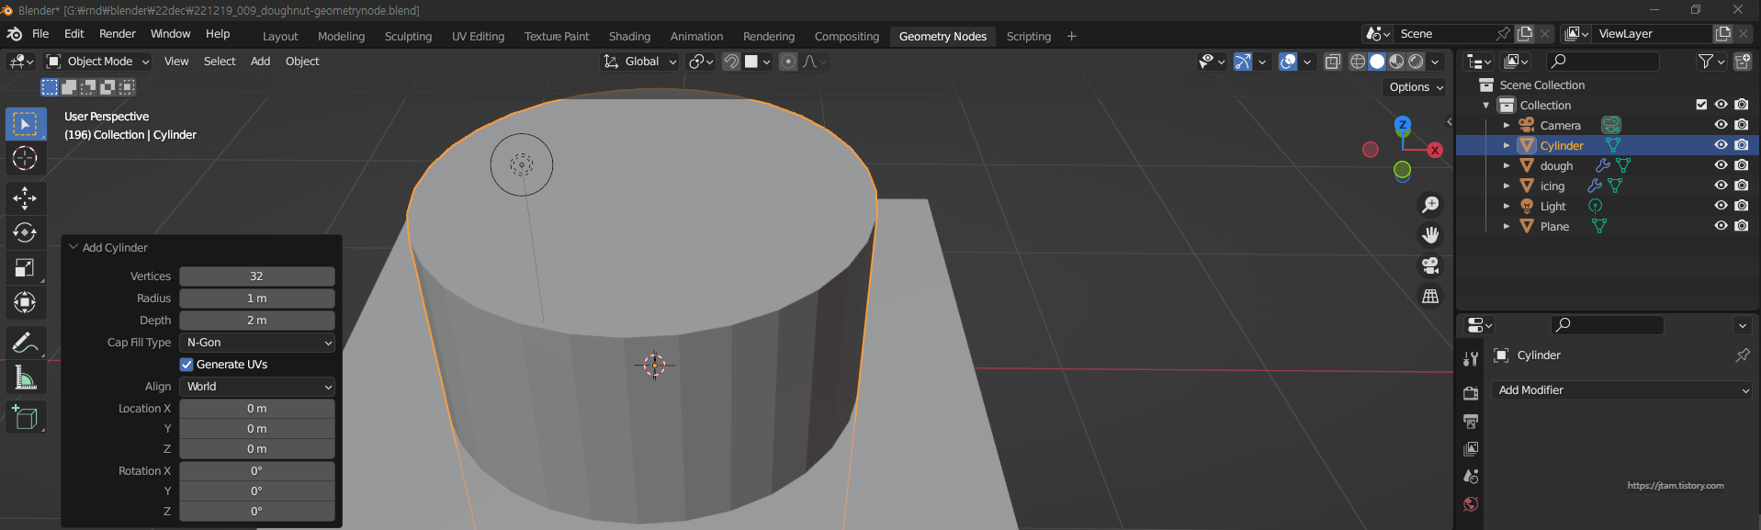Toggle X-Ray display mode
Viewport: 1761px width, 530px height.
pos(1333,62)
